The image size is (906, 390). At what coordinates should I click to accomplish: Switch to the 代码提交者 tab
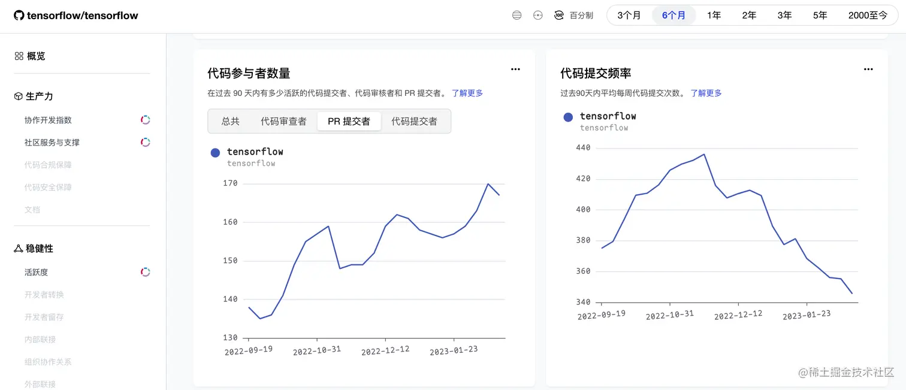tap(414, 121)
